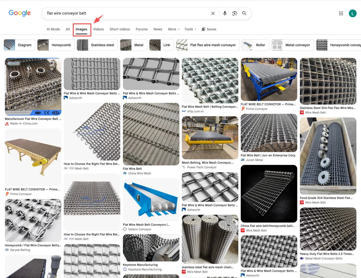Expand the Tools dropdown
361x278 pixels.
(x=190, y=29)
